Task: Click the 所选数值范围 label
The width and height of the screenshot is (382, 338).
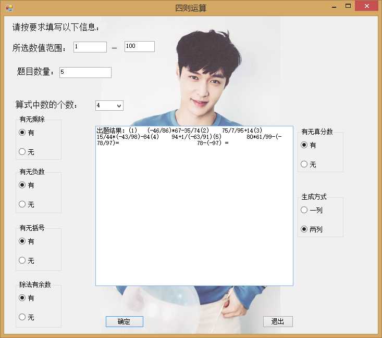Action: [39, 48]
